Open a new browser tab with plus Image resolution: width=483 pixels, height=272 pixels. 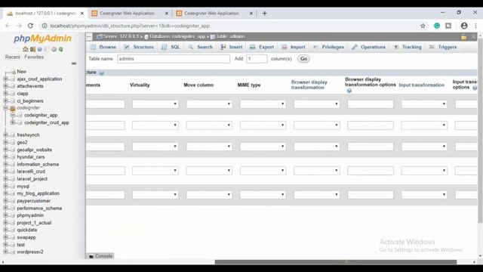coord(265,14)
